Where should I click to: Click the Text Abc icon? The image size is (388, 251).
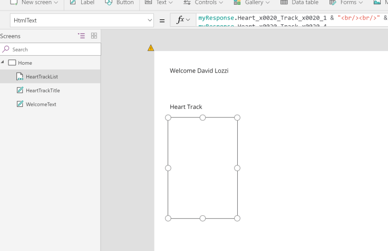148,2
